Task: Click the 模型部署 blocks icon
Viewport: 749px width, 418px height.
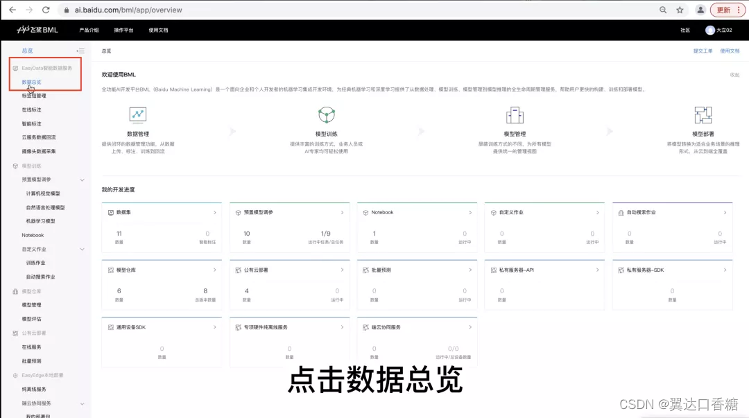Action: point(703,114)
